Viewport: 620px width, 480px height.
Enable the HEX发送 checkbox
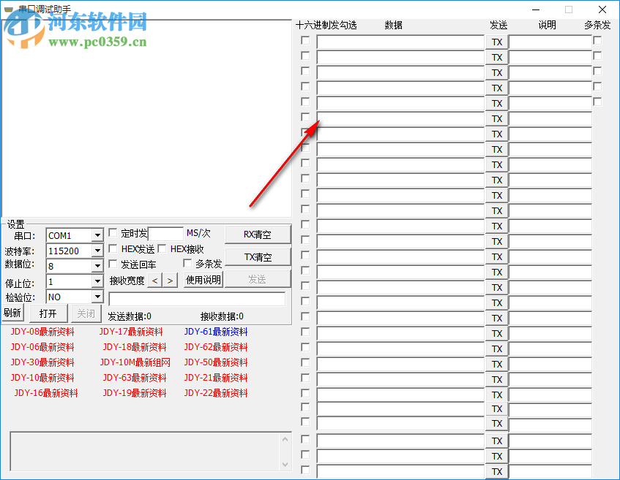click(x=112, y=248)
